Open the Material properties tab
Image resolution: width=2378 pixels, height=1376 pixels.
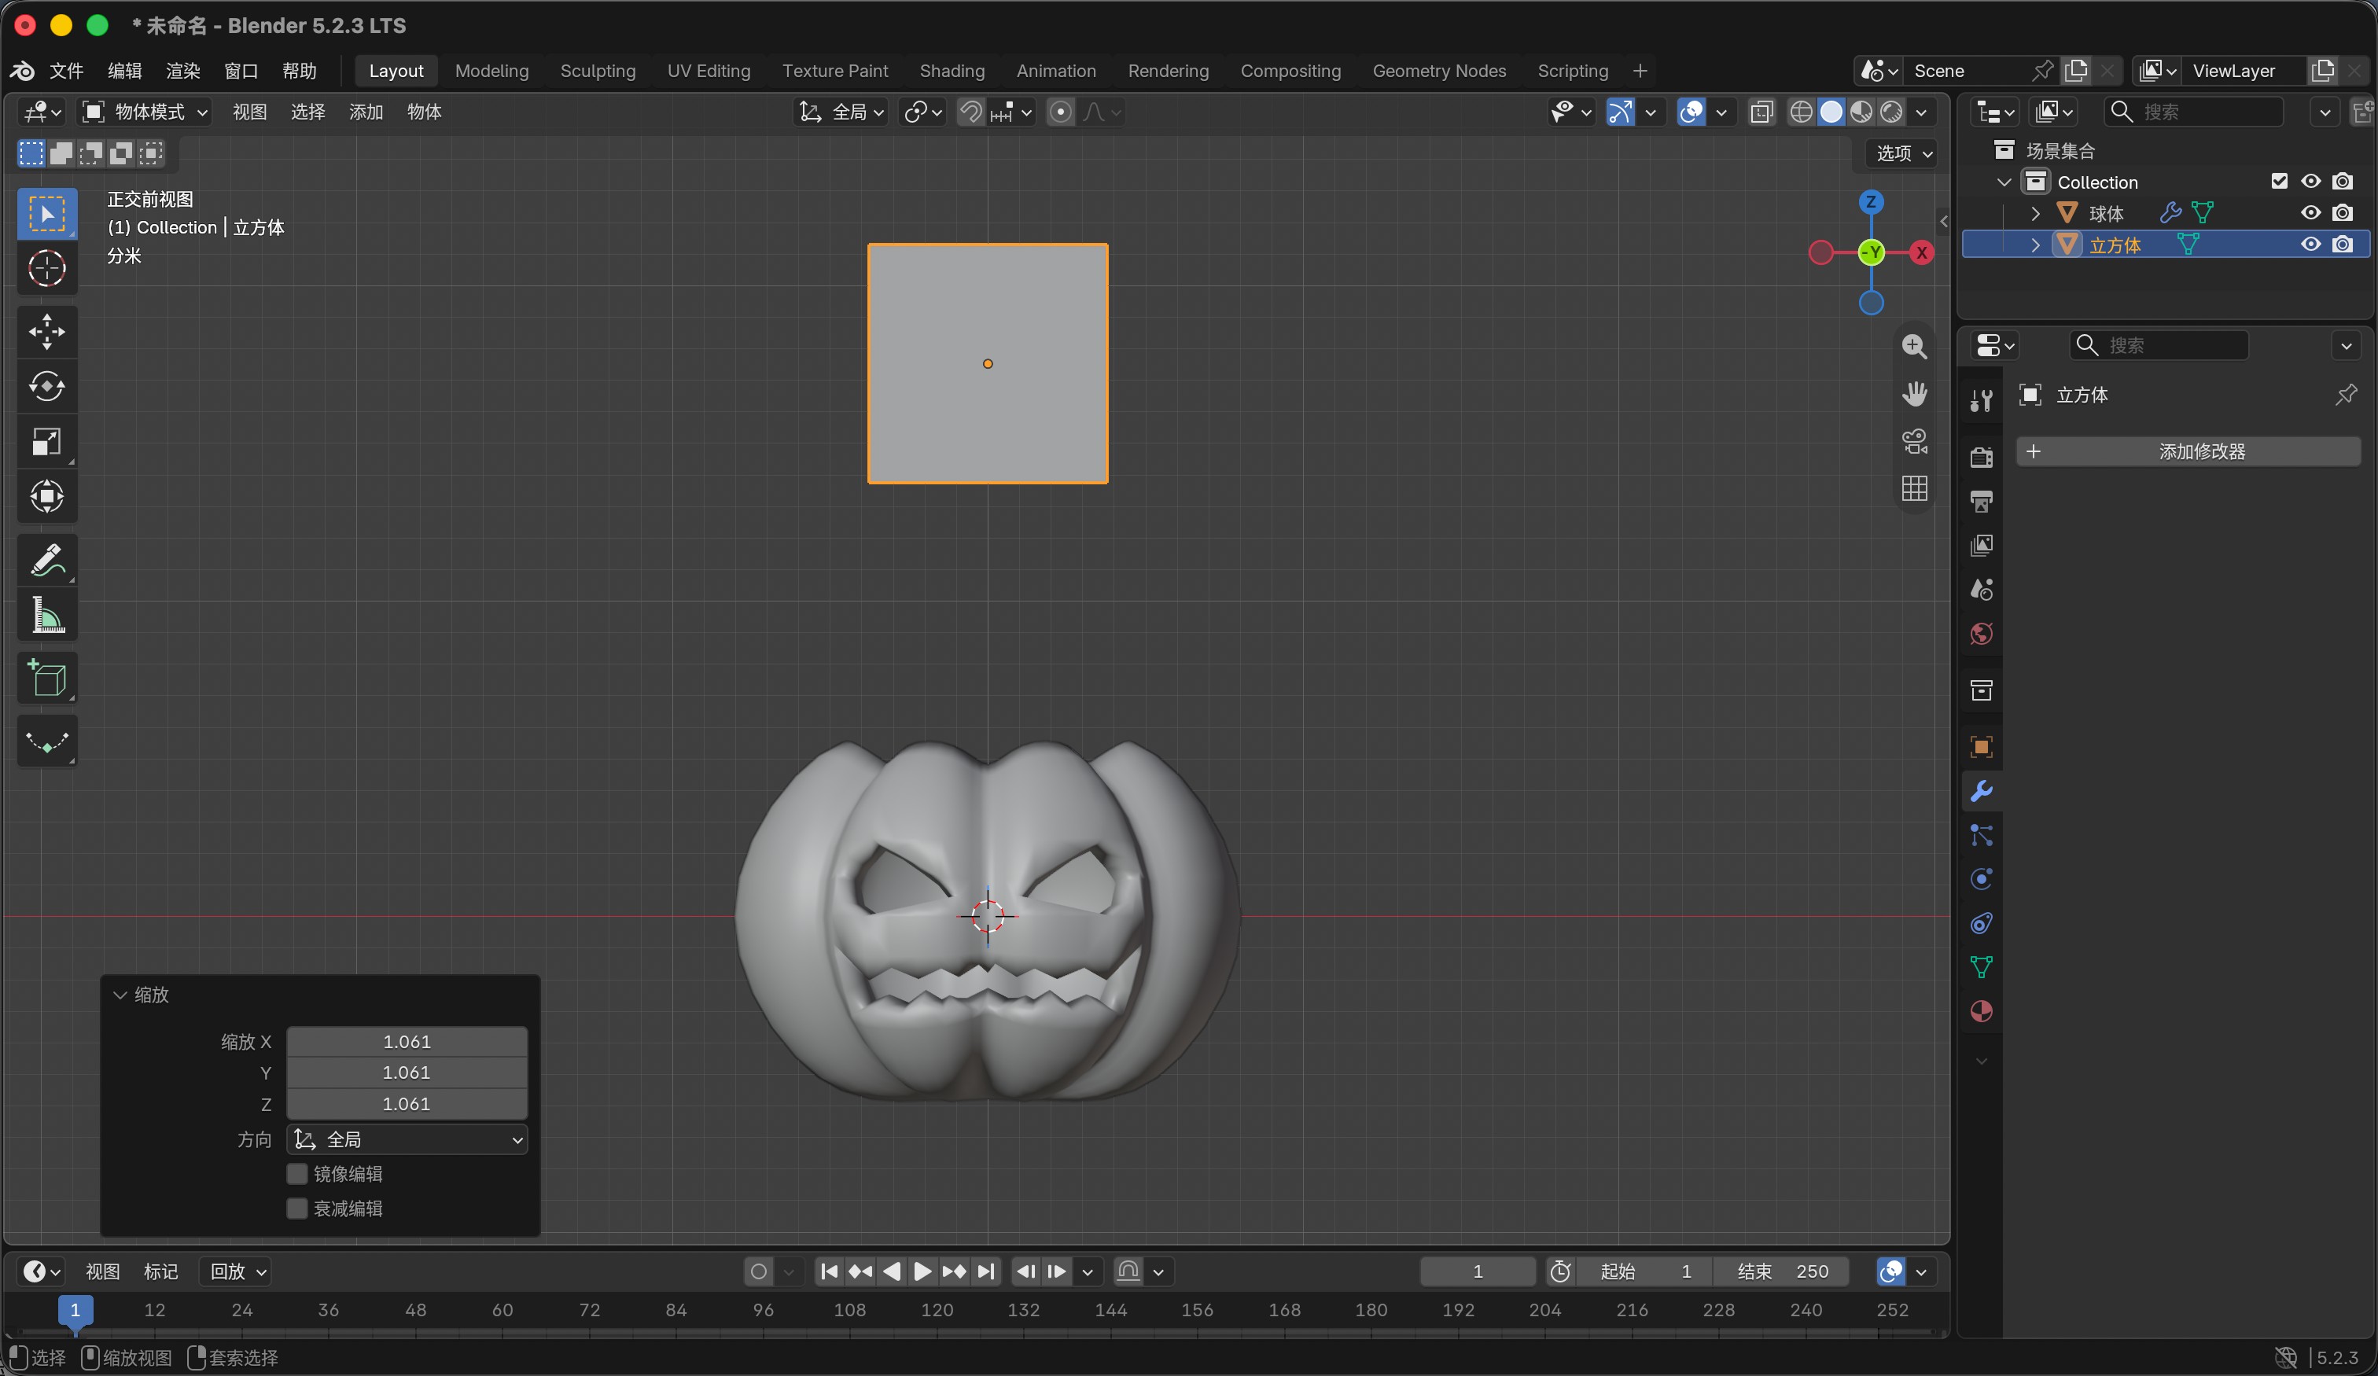[1981, 1010]
